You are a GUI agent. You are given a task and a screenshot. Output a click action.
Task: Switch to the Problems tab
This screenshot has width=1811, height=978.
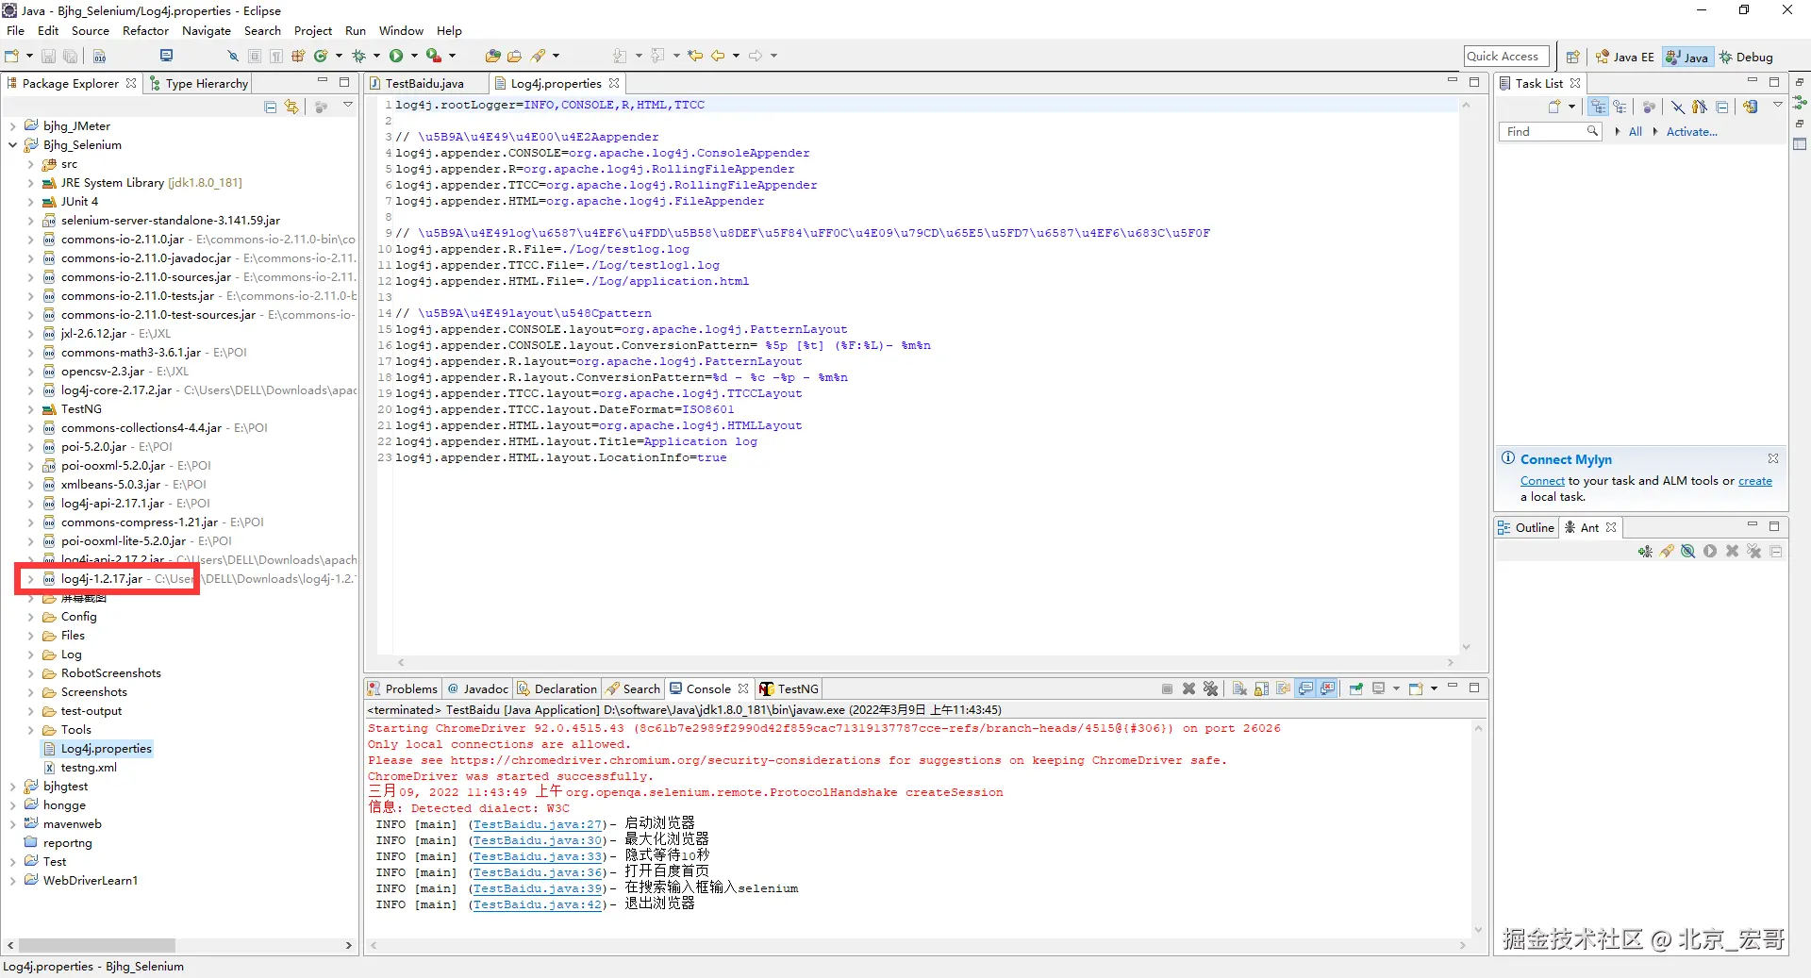[403, 689]
